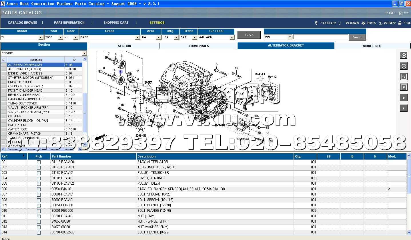The width and height of the screenshot is (411, 240).
Task: Click the Search button beside VIN field
Action: tap(357, 37)
